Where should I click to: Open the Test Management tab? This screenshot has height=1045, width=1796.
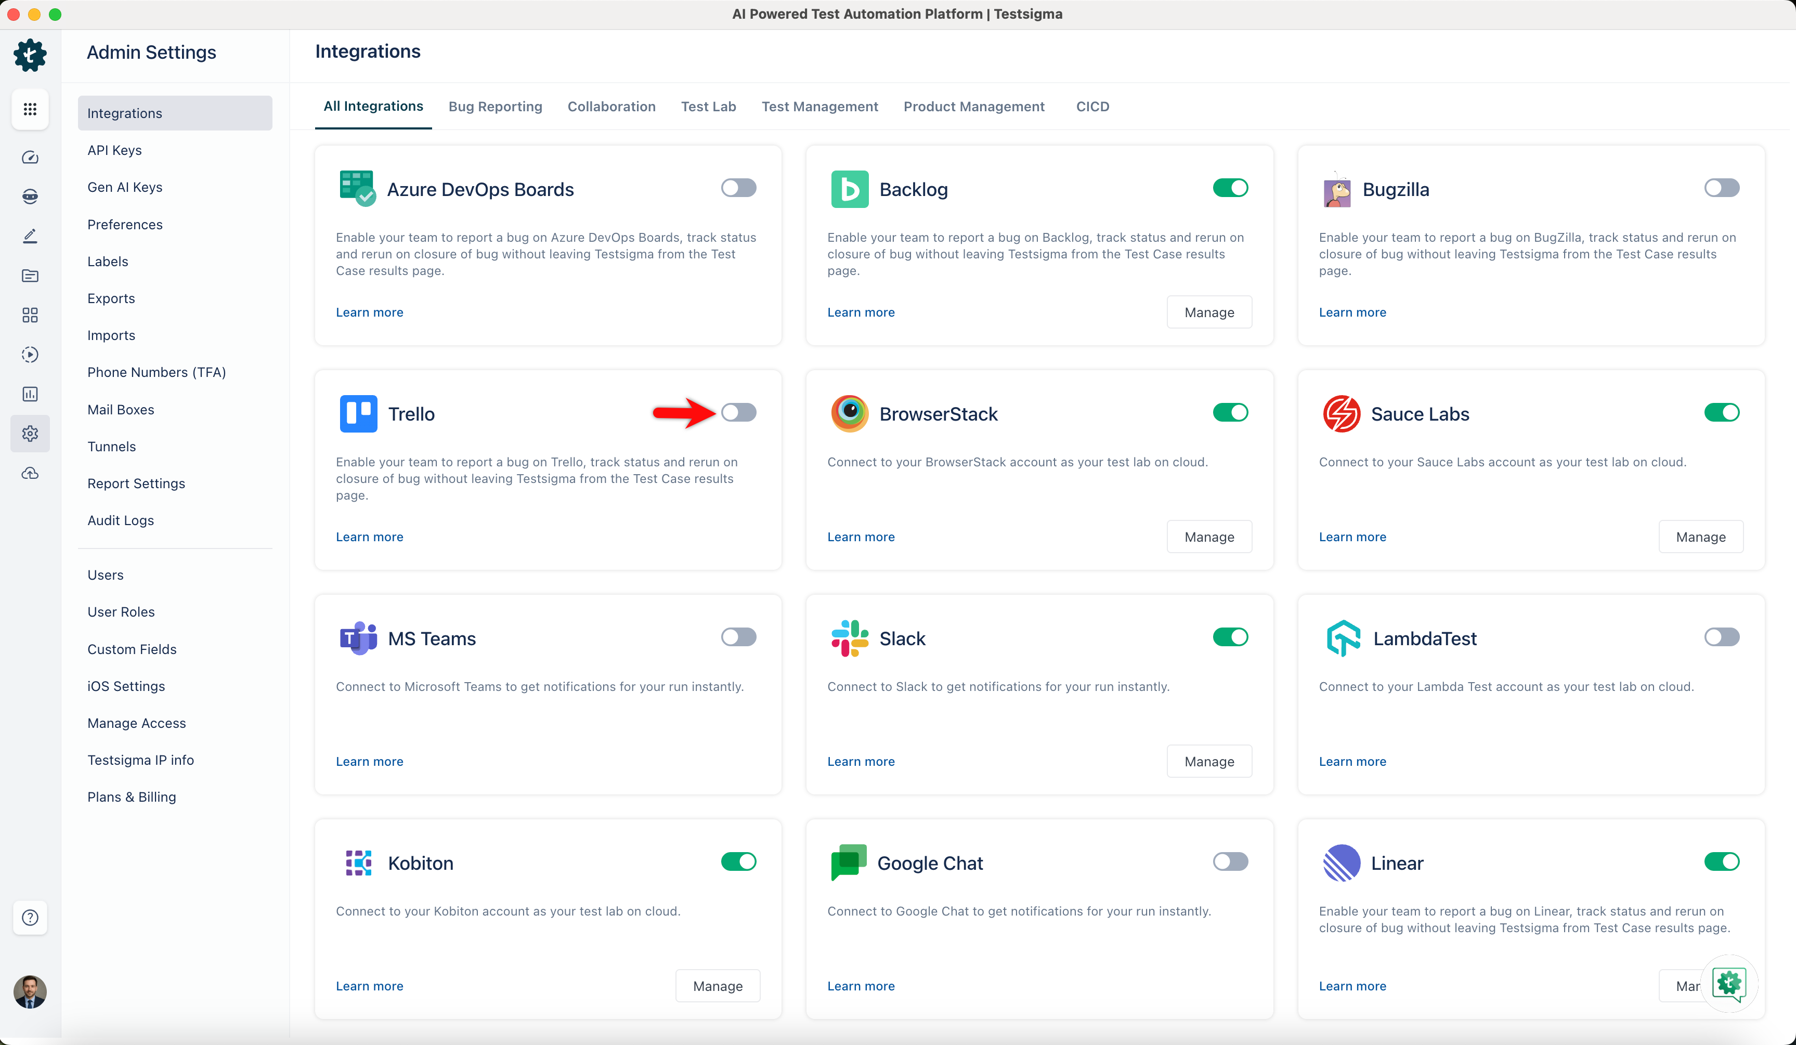point(819,106)
